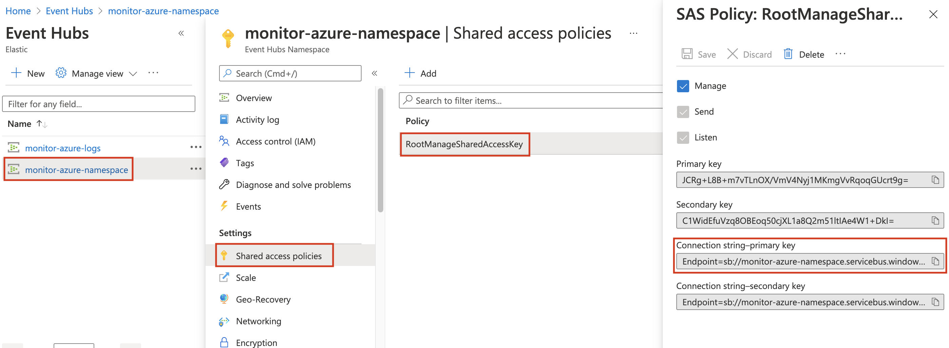Close the SAS Policy panel
This screenshot has width=949, height=348.
933,14
